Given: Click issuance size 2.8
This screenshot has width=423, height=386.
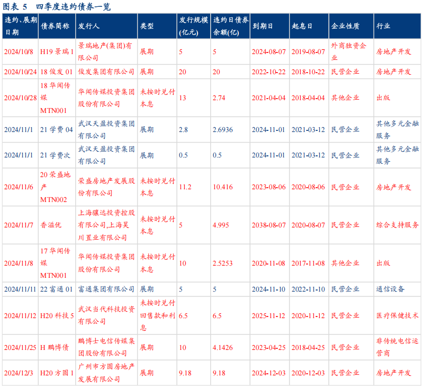Looking at the screenshot, I should (183, 130).
